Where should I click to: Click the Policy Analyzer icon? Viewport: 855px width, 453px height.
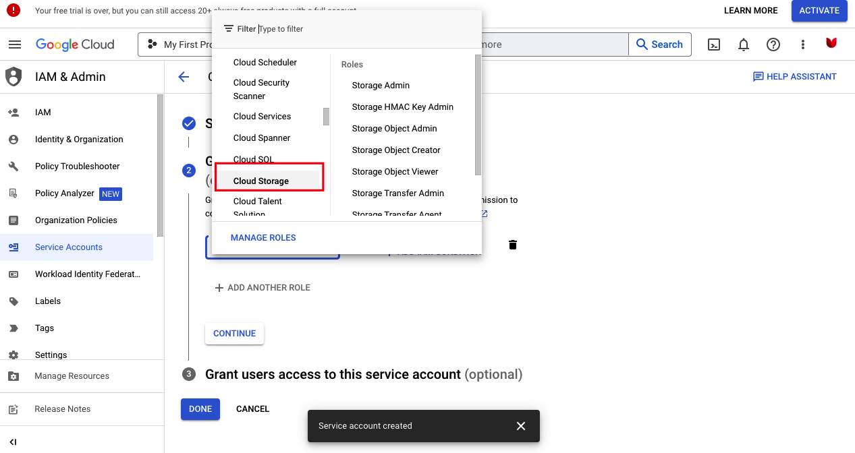13,193
